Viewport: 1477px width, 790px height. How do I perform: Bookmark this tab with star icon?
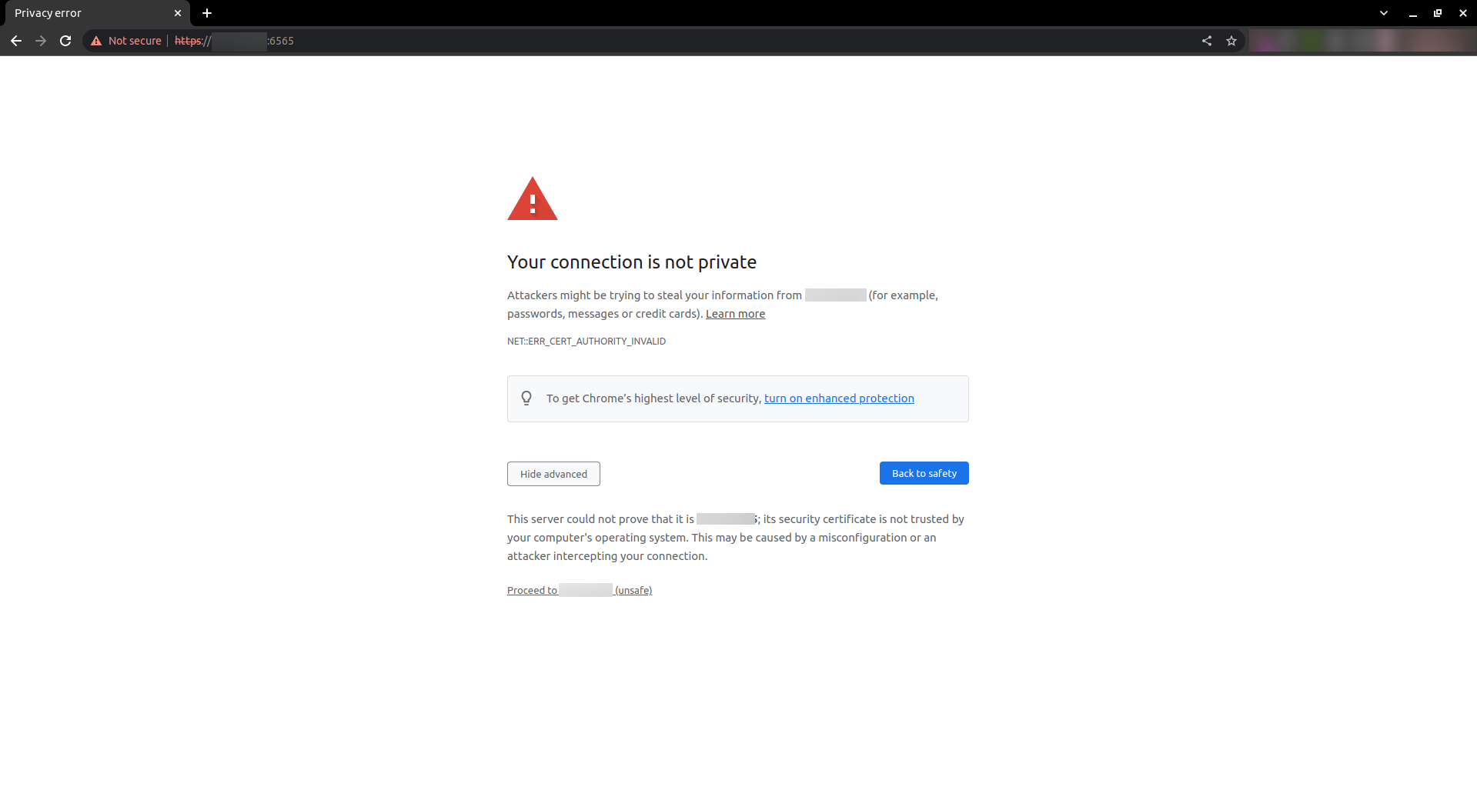pos(1231,41)
